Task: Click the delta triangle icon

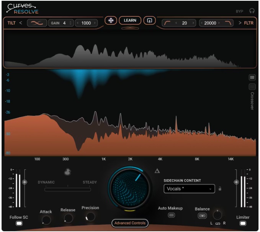Action: 157,171
